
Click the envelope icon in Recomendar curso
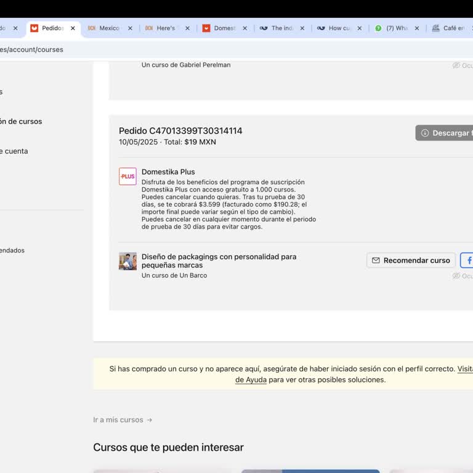point(376,261)
